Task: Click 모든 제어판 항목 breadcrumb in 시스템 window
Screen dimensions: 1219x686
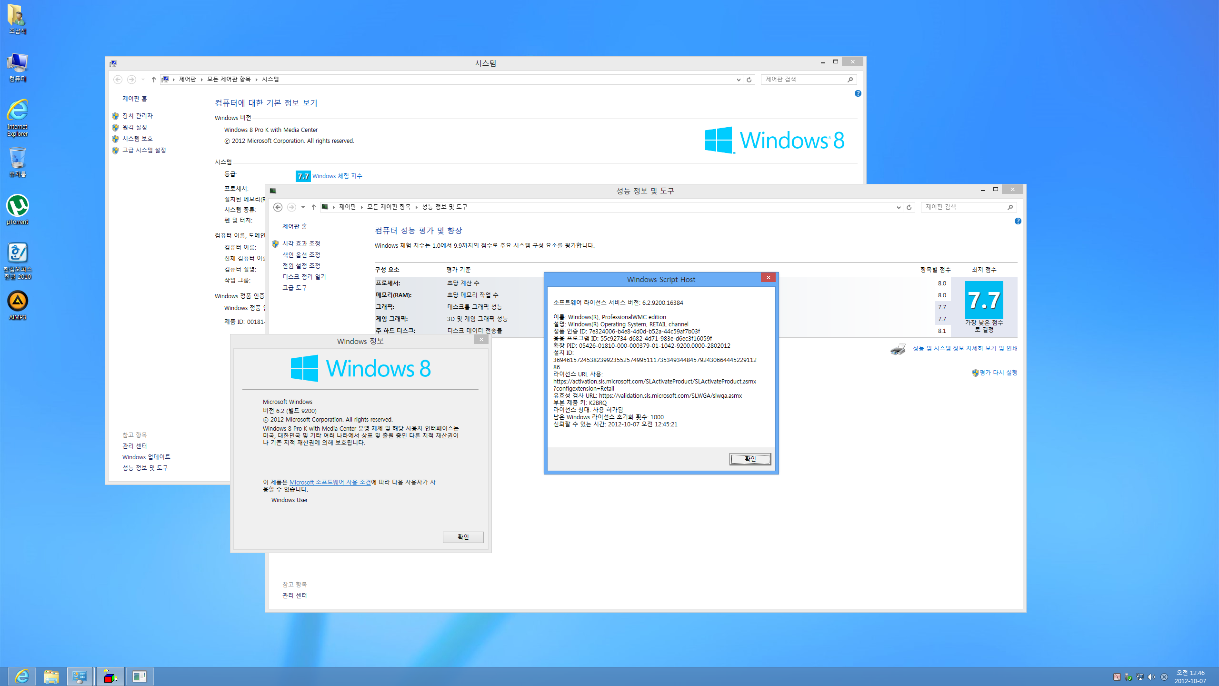Action: [x=229, y=80]
